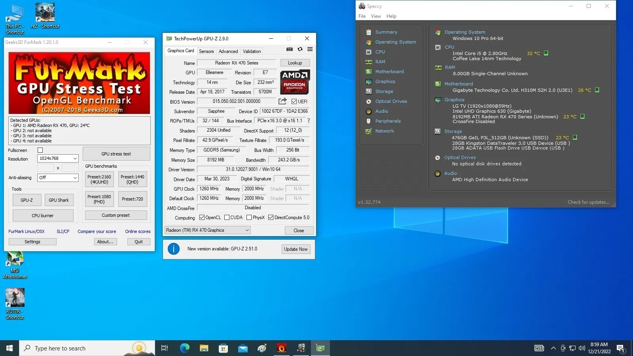Close GPU-Z using the Close button

click(x=299, y=231)
